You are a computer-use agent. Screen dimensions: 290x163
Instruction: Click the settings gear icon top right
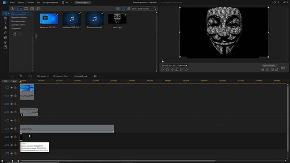click(275, 2)
